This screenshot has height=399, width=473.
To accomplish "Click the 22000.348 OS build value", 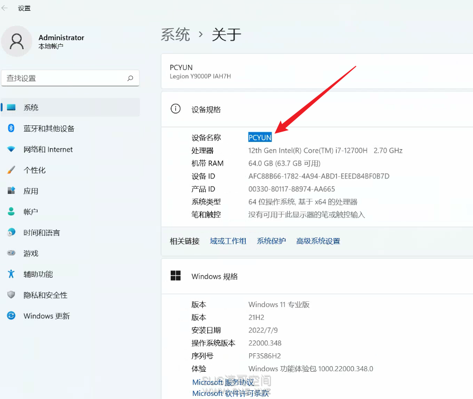I will click(265, 343).
